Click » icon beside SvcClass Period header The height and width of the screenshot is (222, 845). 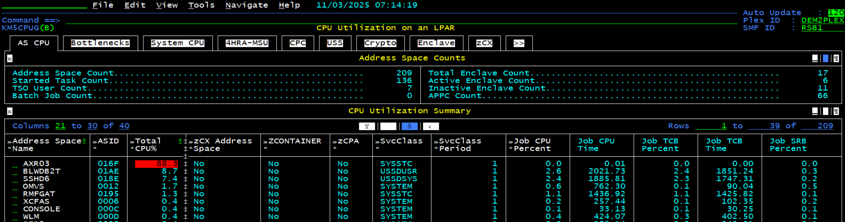pos(436,142)
